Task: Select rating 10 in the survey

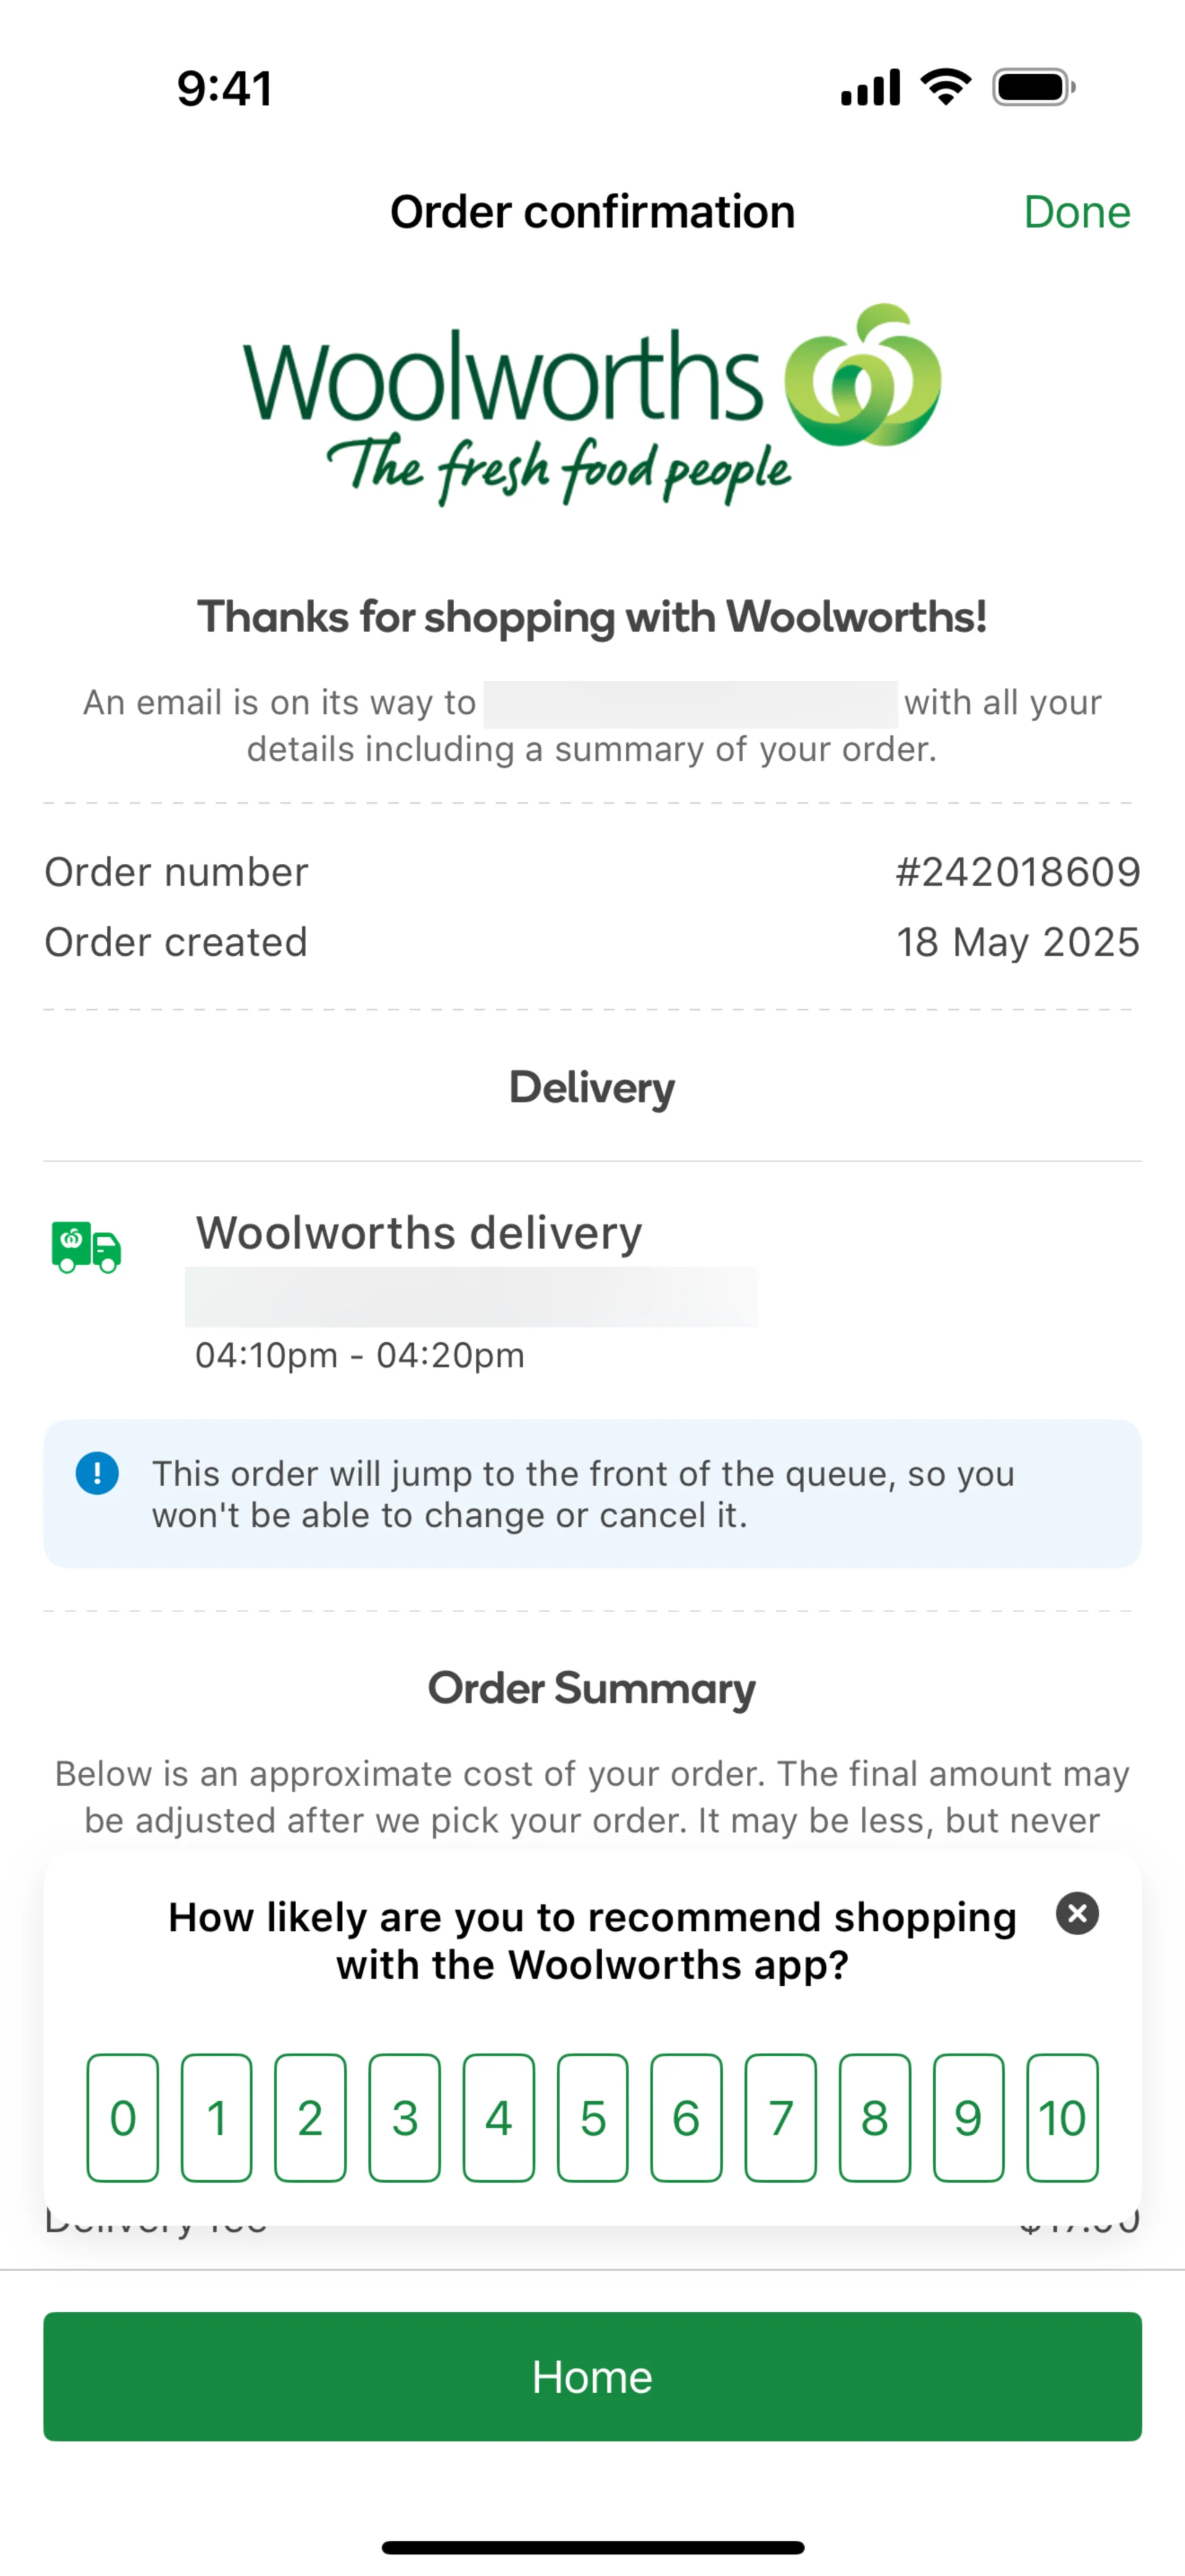Action: tap(1062, 2117)
